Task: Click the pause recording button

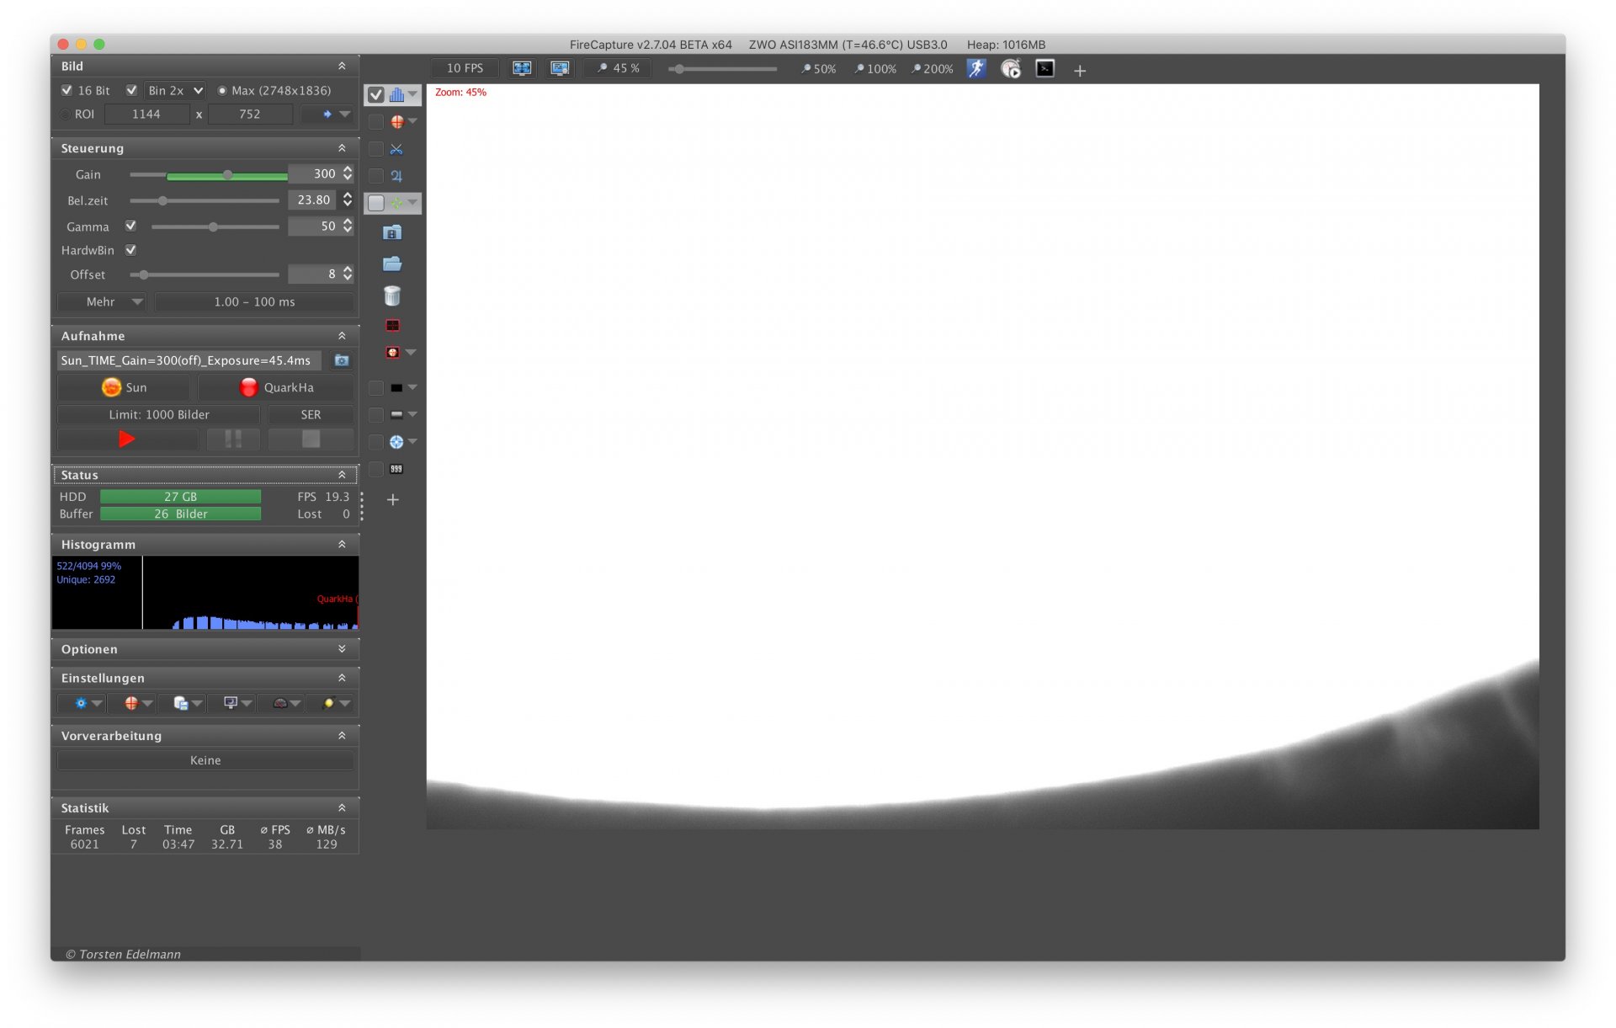Action: pyautogui.click(x=233, y=439)
